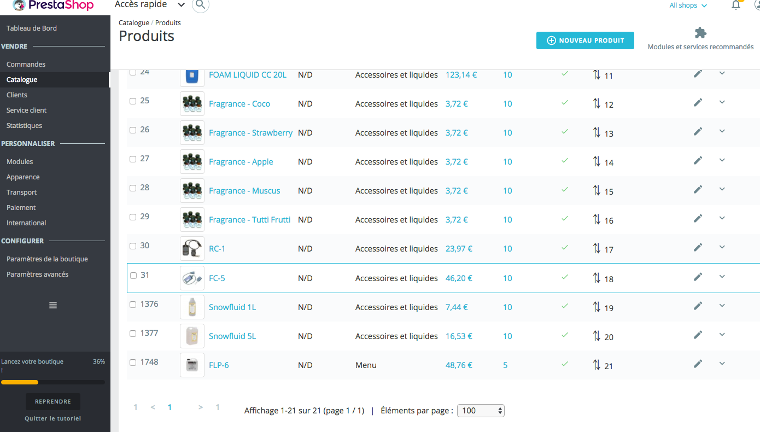Viewport: 760px width, 432px height.
Task: Tick the checkbox for product 1748
Action: pyautogui.click(x=133, y=363)
